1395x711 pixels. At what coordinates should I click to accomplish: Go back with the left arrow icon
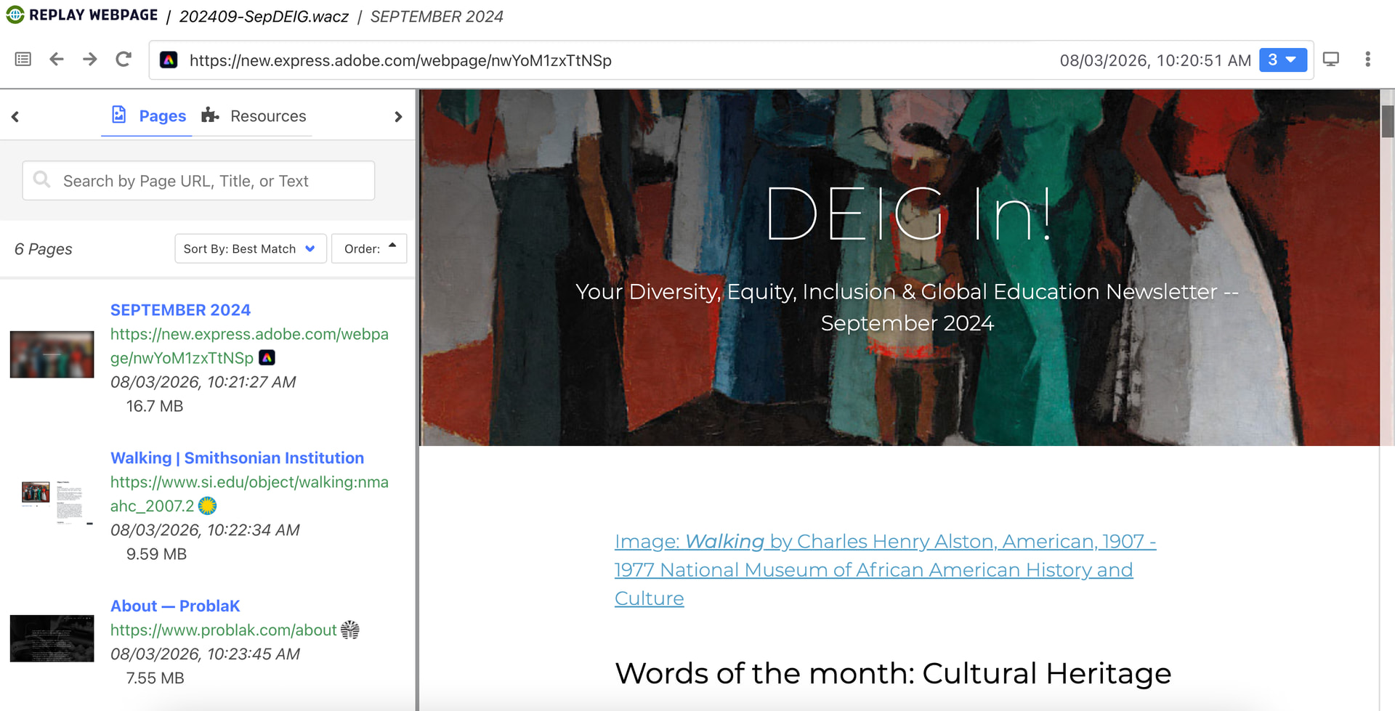[x=57, y=60]
